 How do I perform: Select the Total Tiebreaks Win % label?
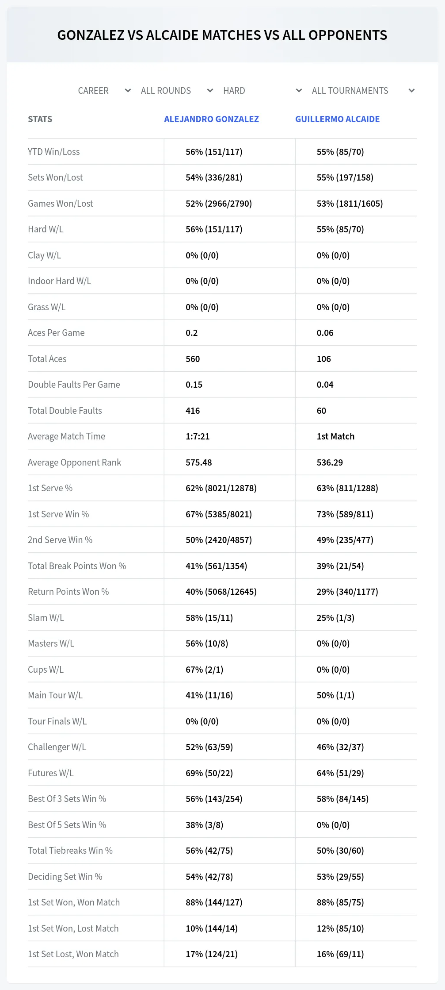coord(70,851)
